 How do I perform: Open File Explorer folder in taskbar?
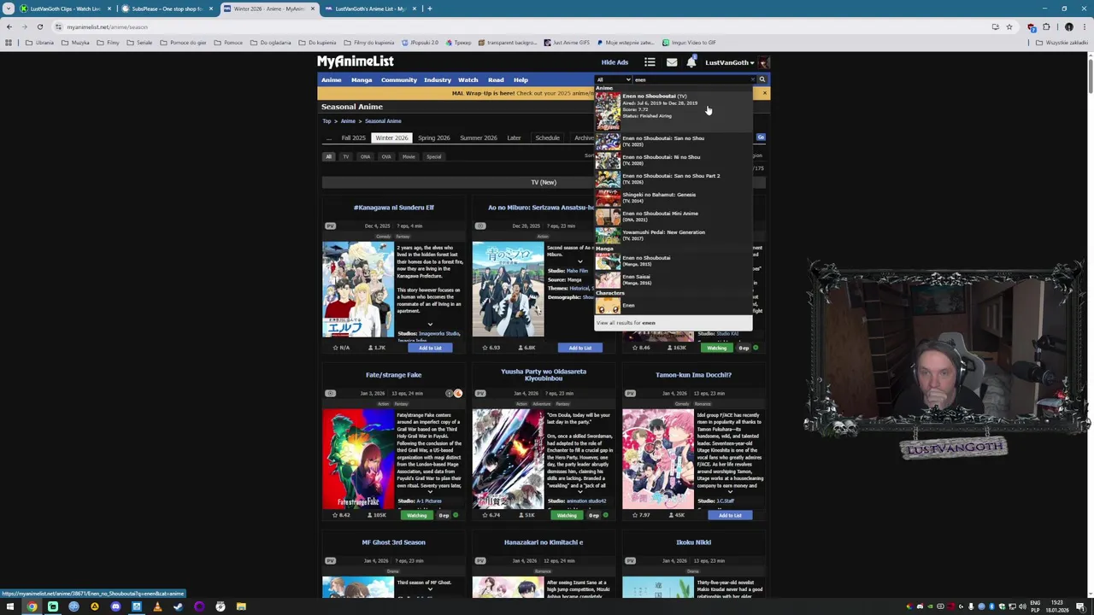[x=241, y=606]
